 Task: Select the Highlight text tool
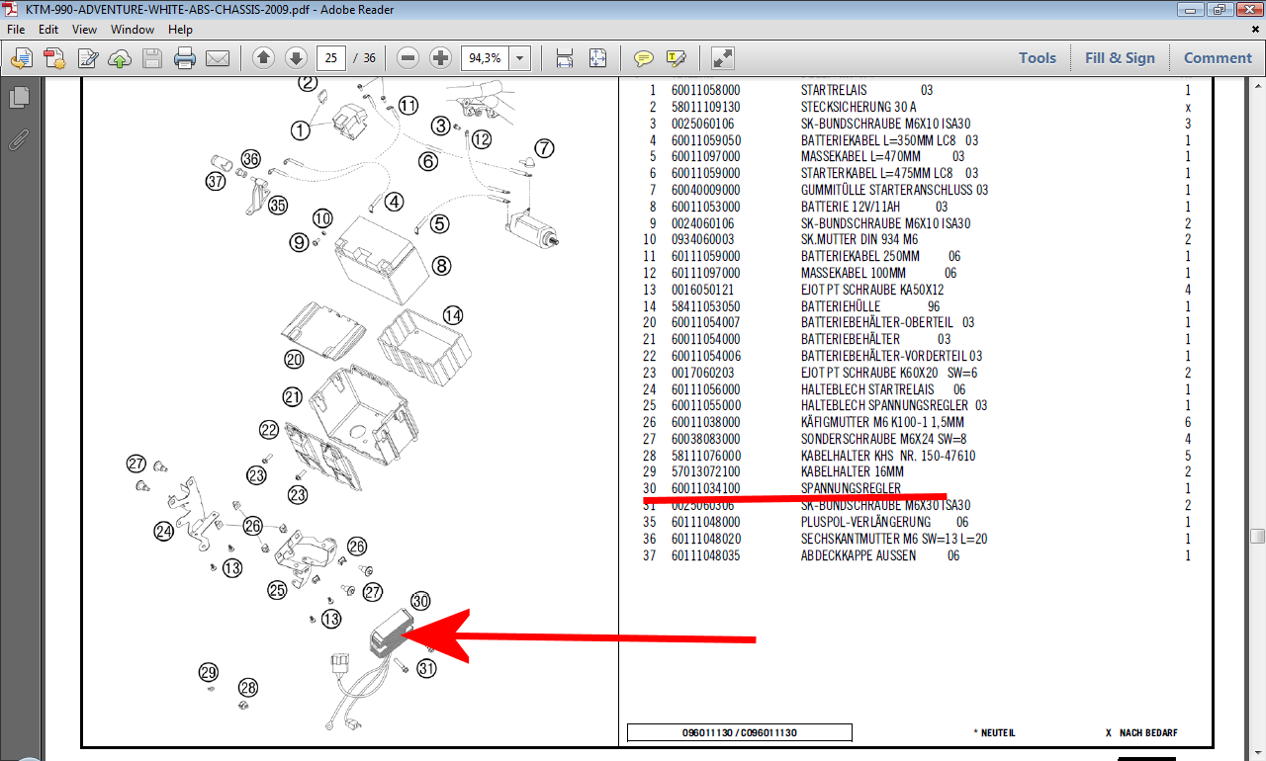pos(677,58)
